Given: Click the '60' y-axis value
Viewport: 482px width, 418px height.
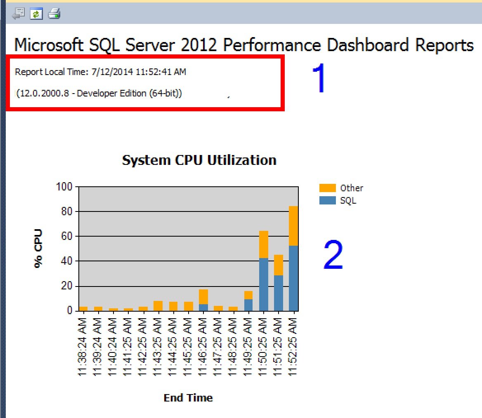Looking at the screenshot, I should 67,236.
